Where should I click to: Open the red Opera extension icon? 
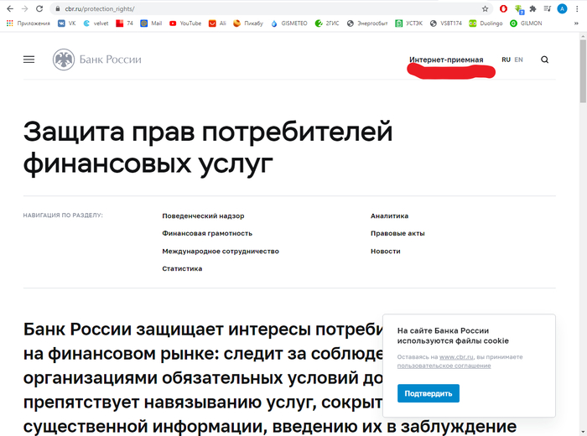point(503,8)
